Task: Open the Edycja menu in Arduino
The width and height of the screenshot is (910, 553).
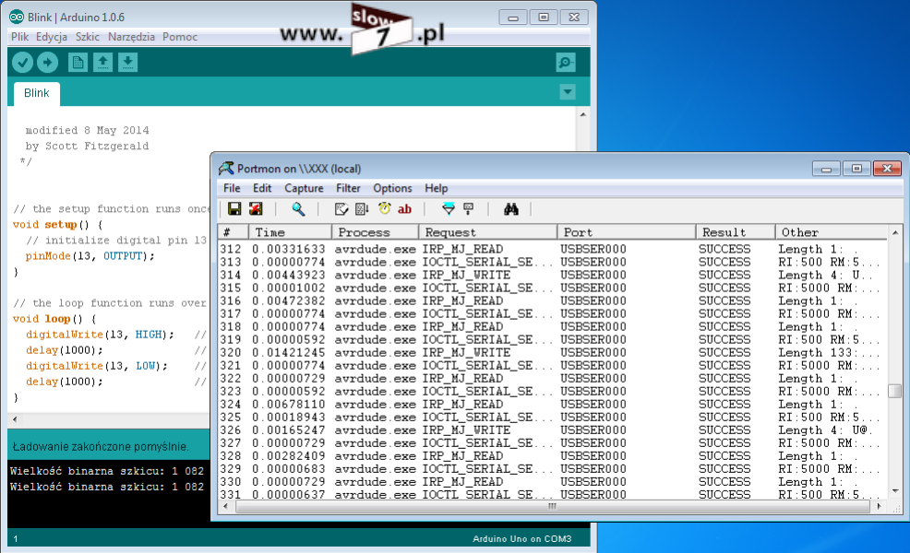Action: pos(51,37)
